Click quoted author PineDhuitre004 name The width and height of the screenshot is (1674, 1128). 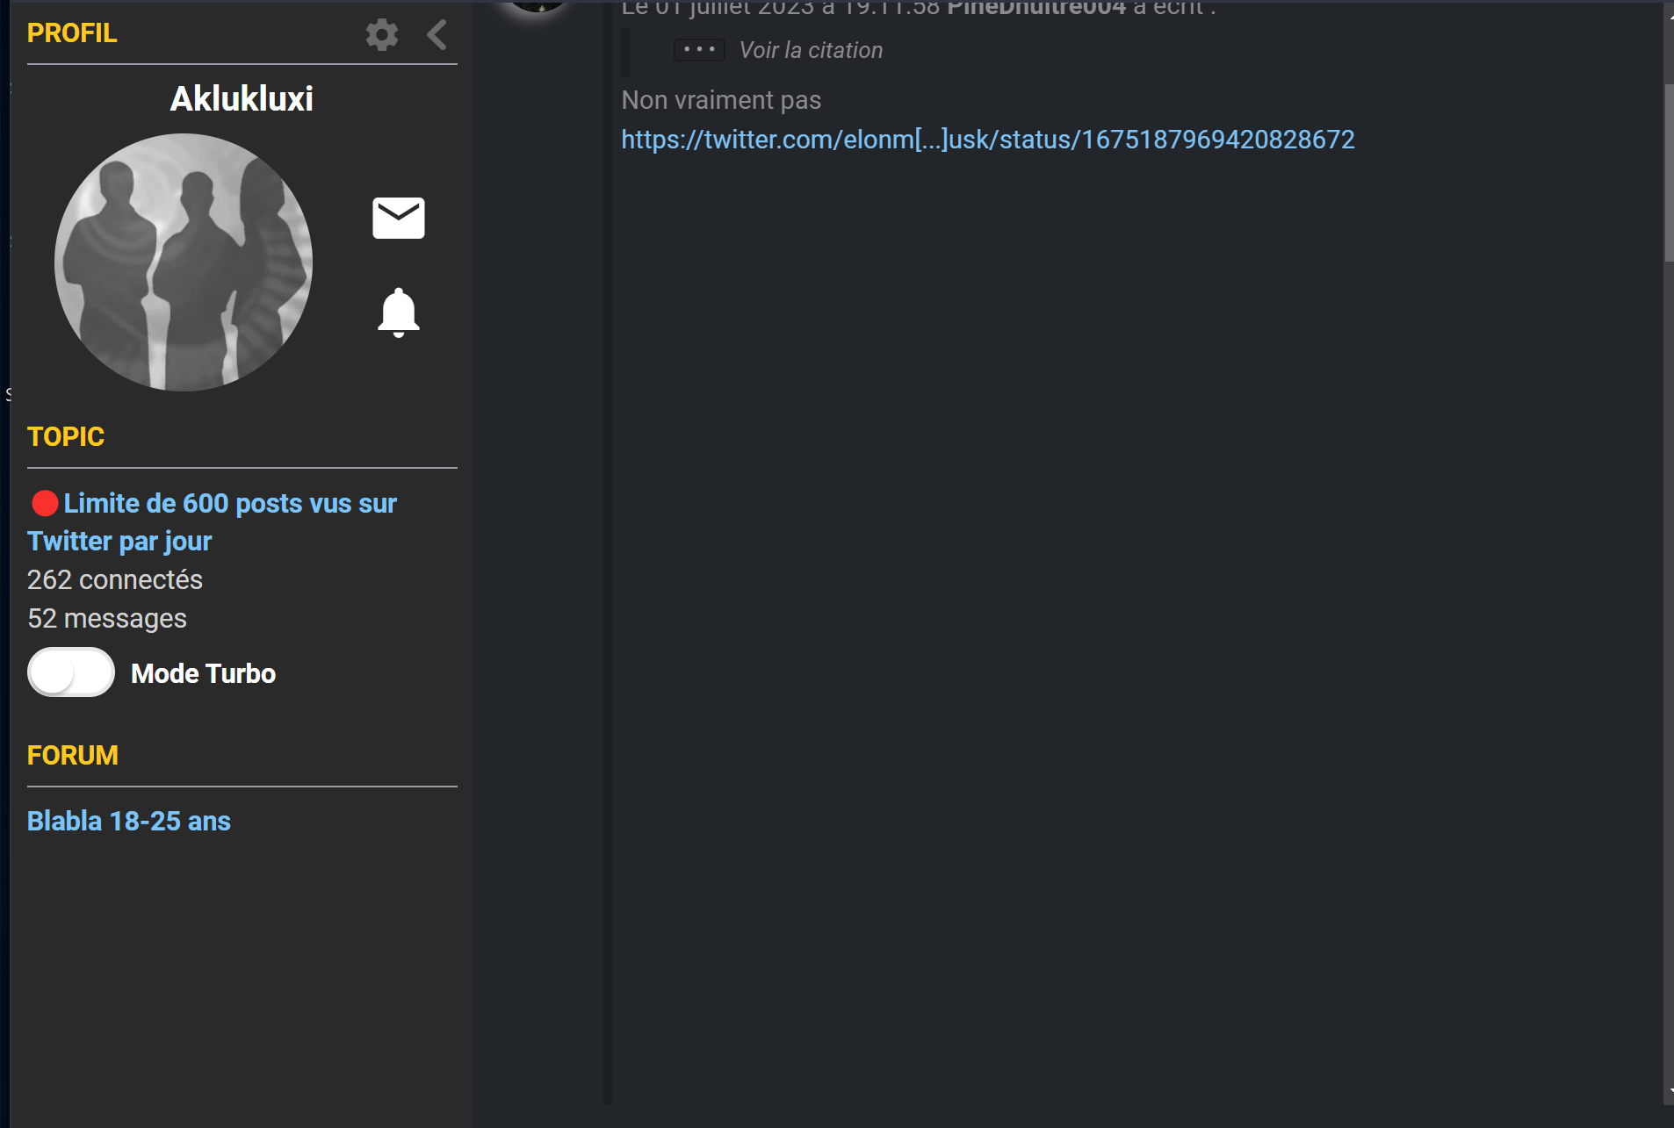tap(1036, 8)
